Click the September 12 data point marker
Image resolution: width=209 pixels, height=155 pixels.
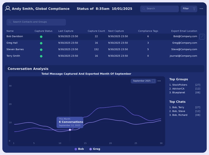(x=70, y=130)
